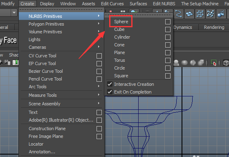Expand the Scene Assembly submenu
Image resolution: width=229 pixels, height=157 pixels.
(99, 103)
